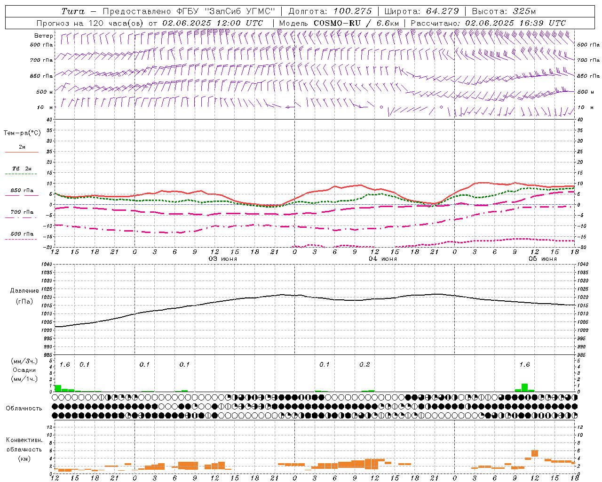Select the "(мм/1ч.)" precipitation unit label
The image size is (602, 482).
point(24,378)
